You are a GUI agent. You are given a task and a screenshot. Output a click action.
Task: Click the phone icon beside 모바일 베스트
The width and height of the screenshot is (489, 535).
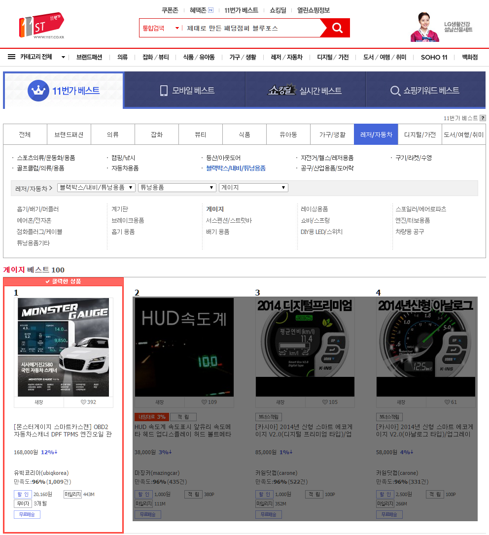click(164, 91)
